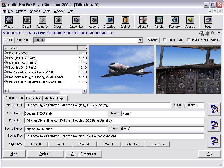This screenshot has height=168, width=224.
Task: Switch to the Identity tab
Action: tap(49, 98)
